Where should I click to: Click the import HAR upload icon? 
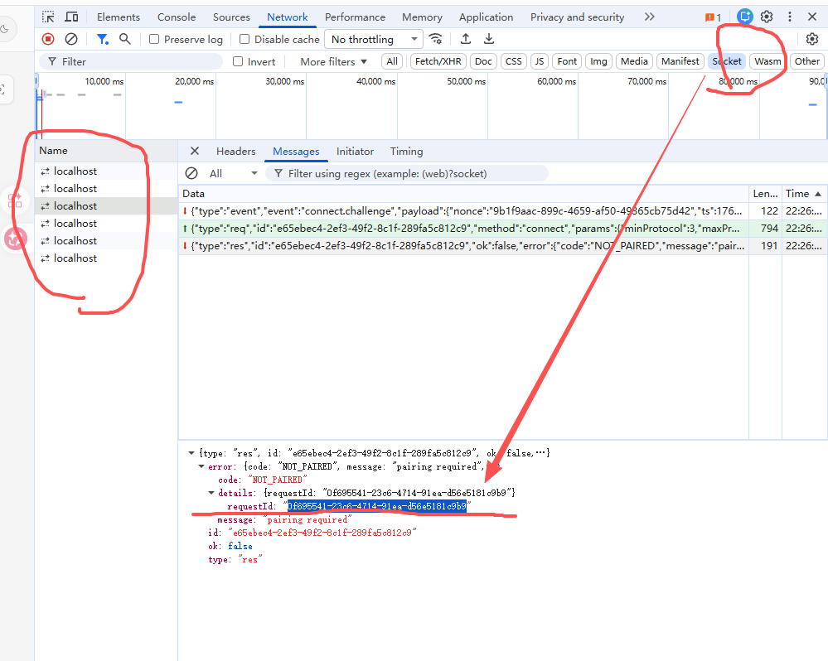(x=466, y=39)
